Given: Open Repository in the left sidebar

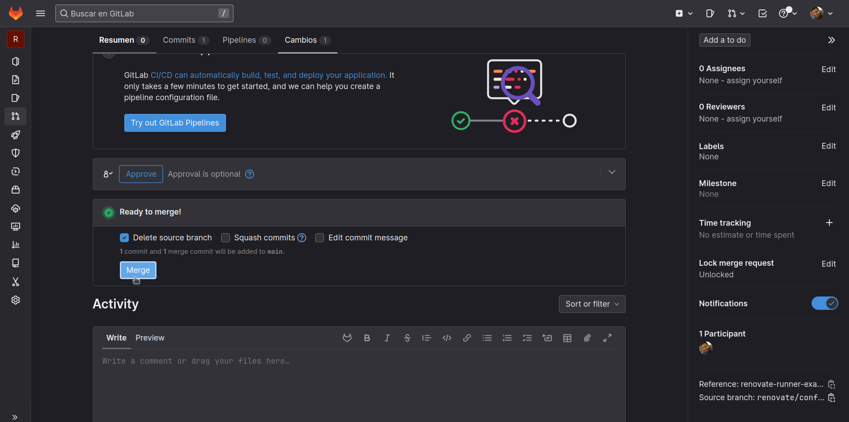Looking at the screenshot, I should point(16,80).
